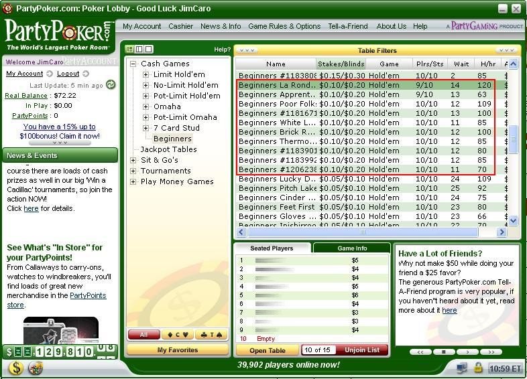Select the first lobby layout view icon

[x=129, y=50]
